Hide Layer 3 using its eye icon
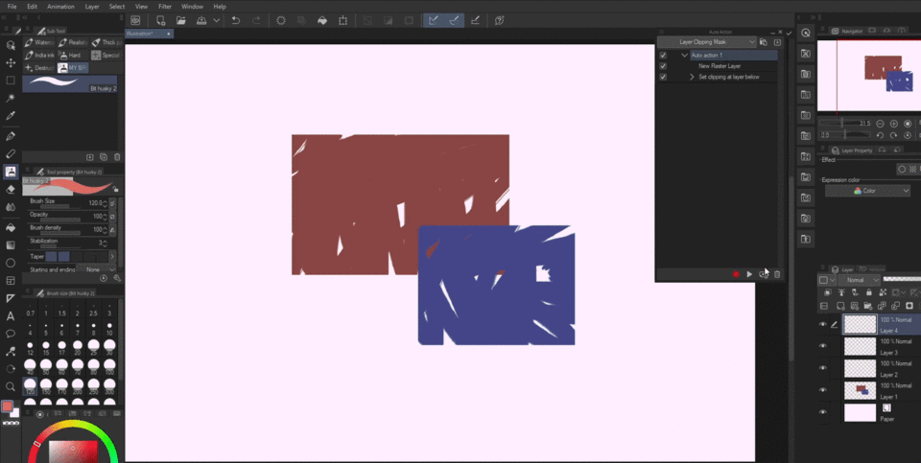 pyautogui.click(x=823, y=346)
